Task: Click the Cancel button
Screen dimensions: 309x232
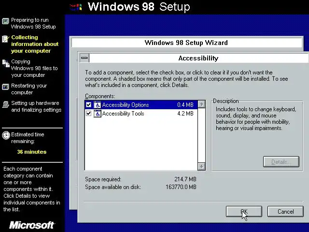Action: pyautogui.click(x=285, y=212)
